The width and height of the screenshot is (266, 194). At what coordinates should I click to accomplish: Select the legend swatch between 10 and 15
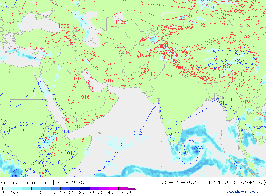click(x=56, y=189)
